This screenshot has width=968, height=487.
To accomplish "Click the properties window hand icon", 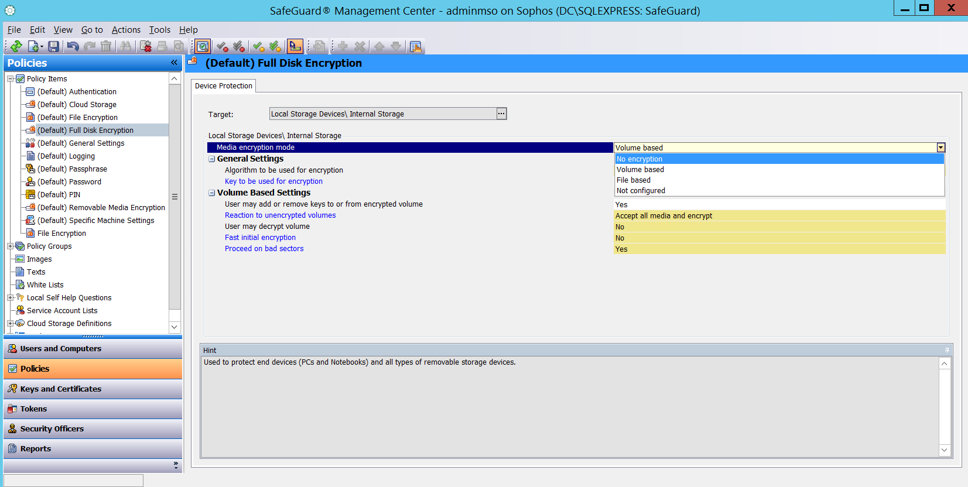I will pos(416,46).
